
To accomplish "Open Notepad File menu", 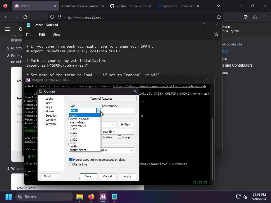I will (29, 35).
